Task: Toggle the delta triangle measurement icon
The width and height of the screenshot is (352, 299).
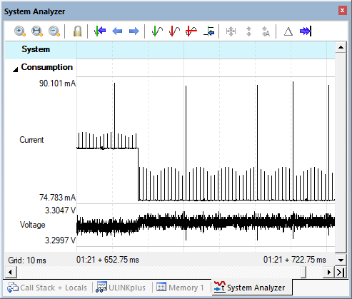Action: tap(288, 31)
